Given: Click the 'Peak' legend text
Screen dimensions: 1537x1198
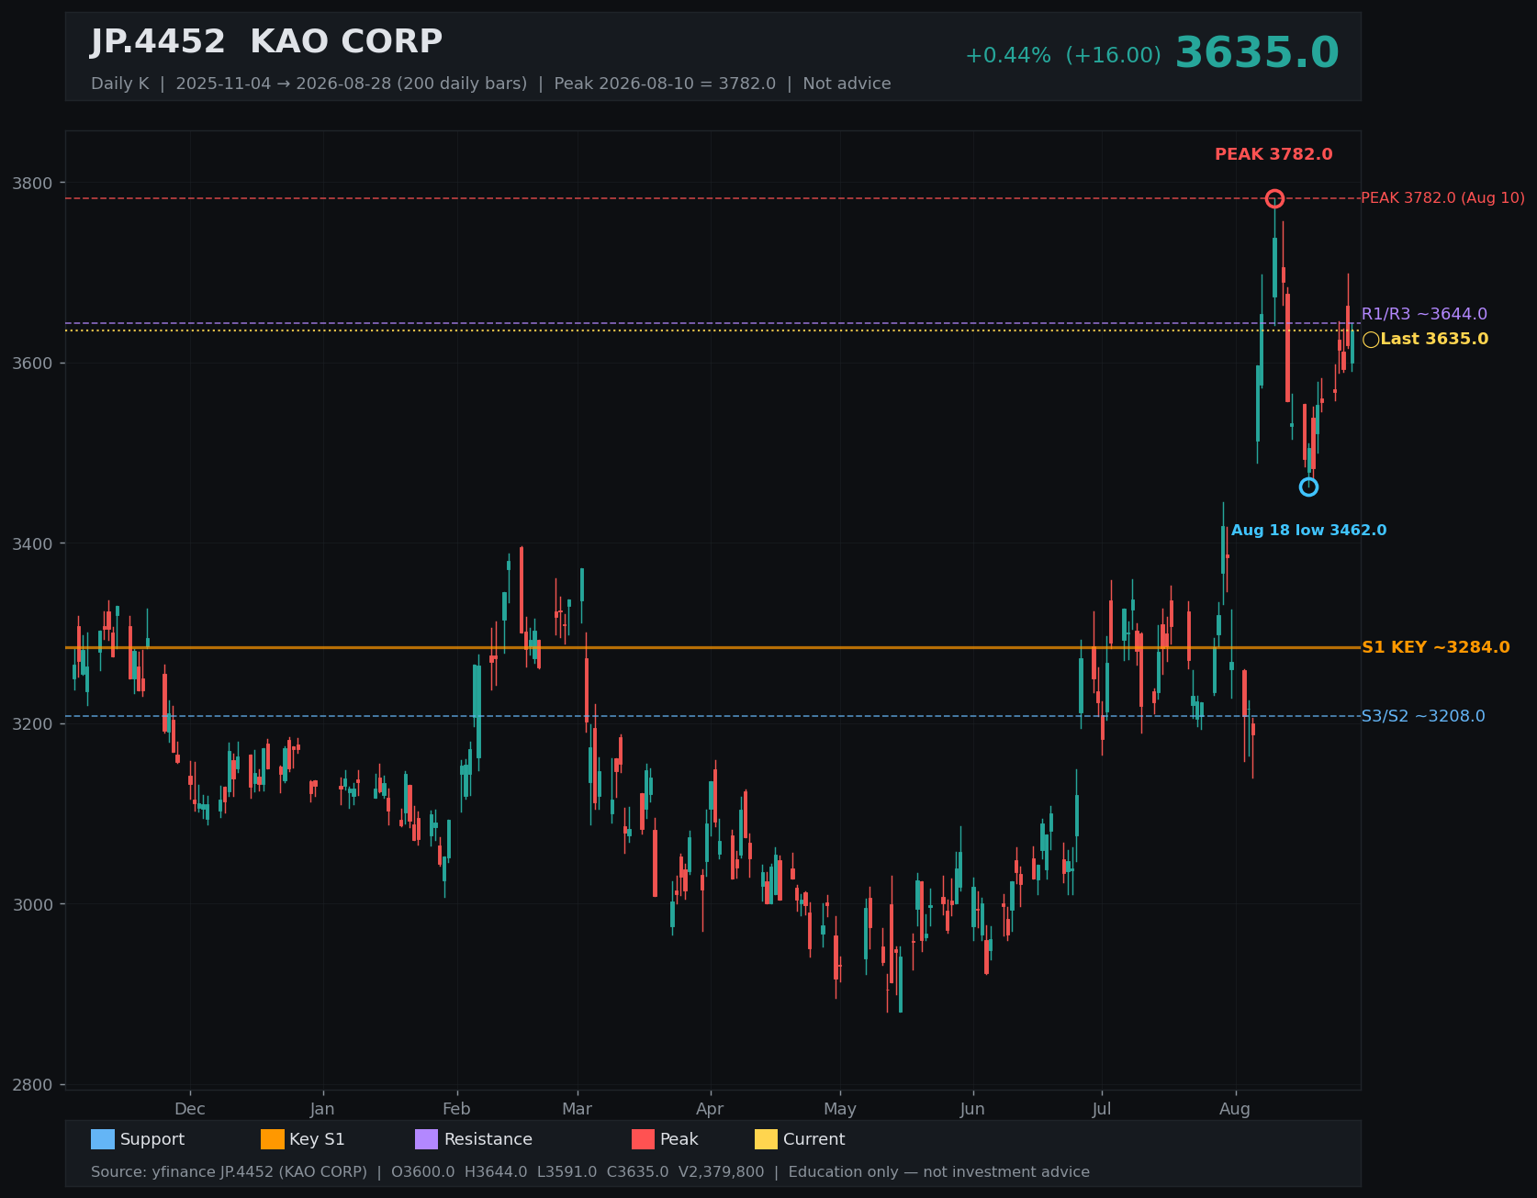Looking at the screenshot, I should [679, 1139].
